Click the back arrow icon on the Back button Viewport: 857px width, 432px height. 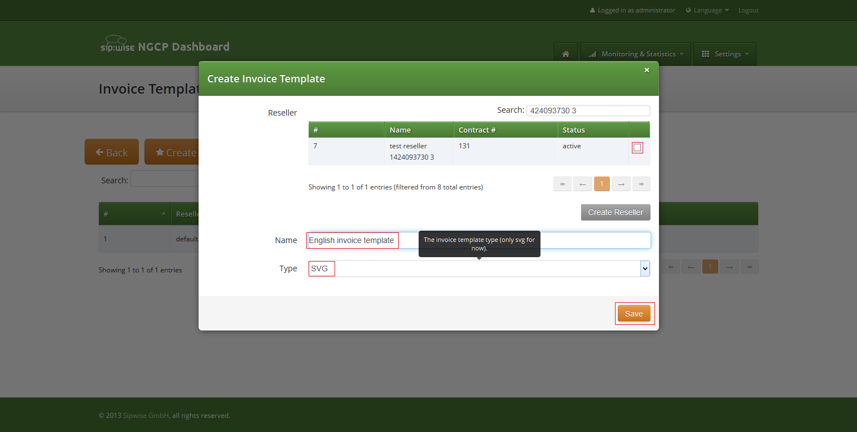99,152
